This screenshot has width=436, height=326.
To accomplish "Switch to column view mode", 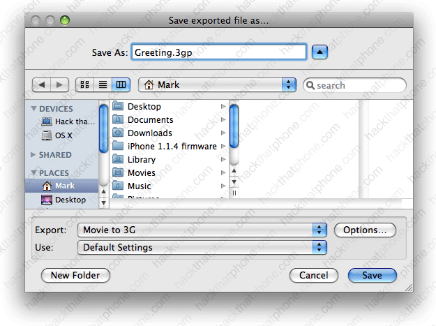I will tap(121, 84).
